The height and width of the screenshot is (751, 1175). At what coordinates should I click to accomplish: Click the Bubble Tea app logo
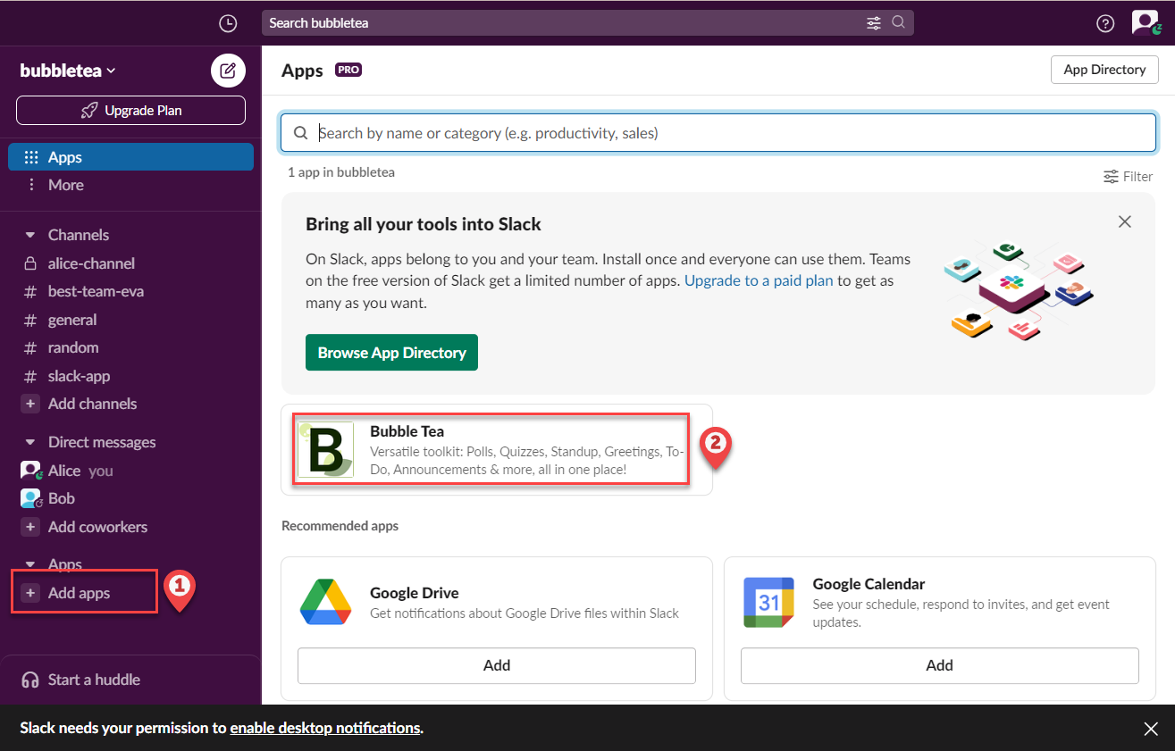(x=325, y=449)
